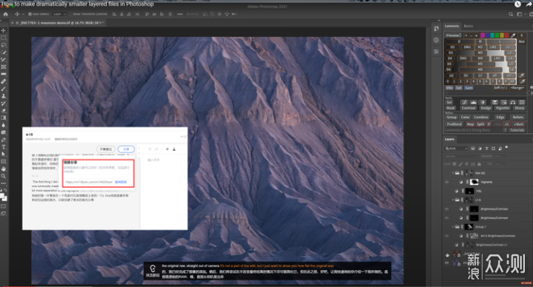Click the Home icon in options bar
Screen dimensions: 533x287
[5, 14]
